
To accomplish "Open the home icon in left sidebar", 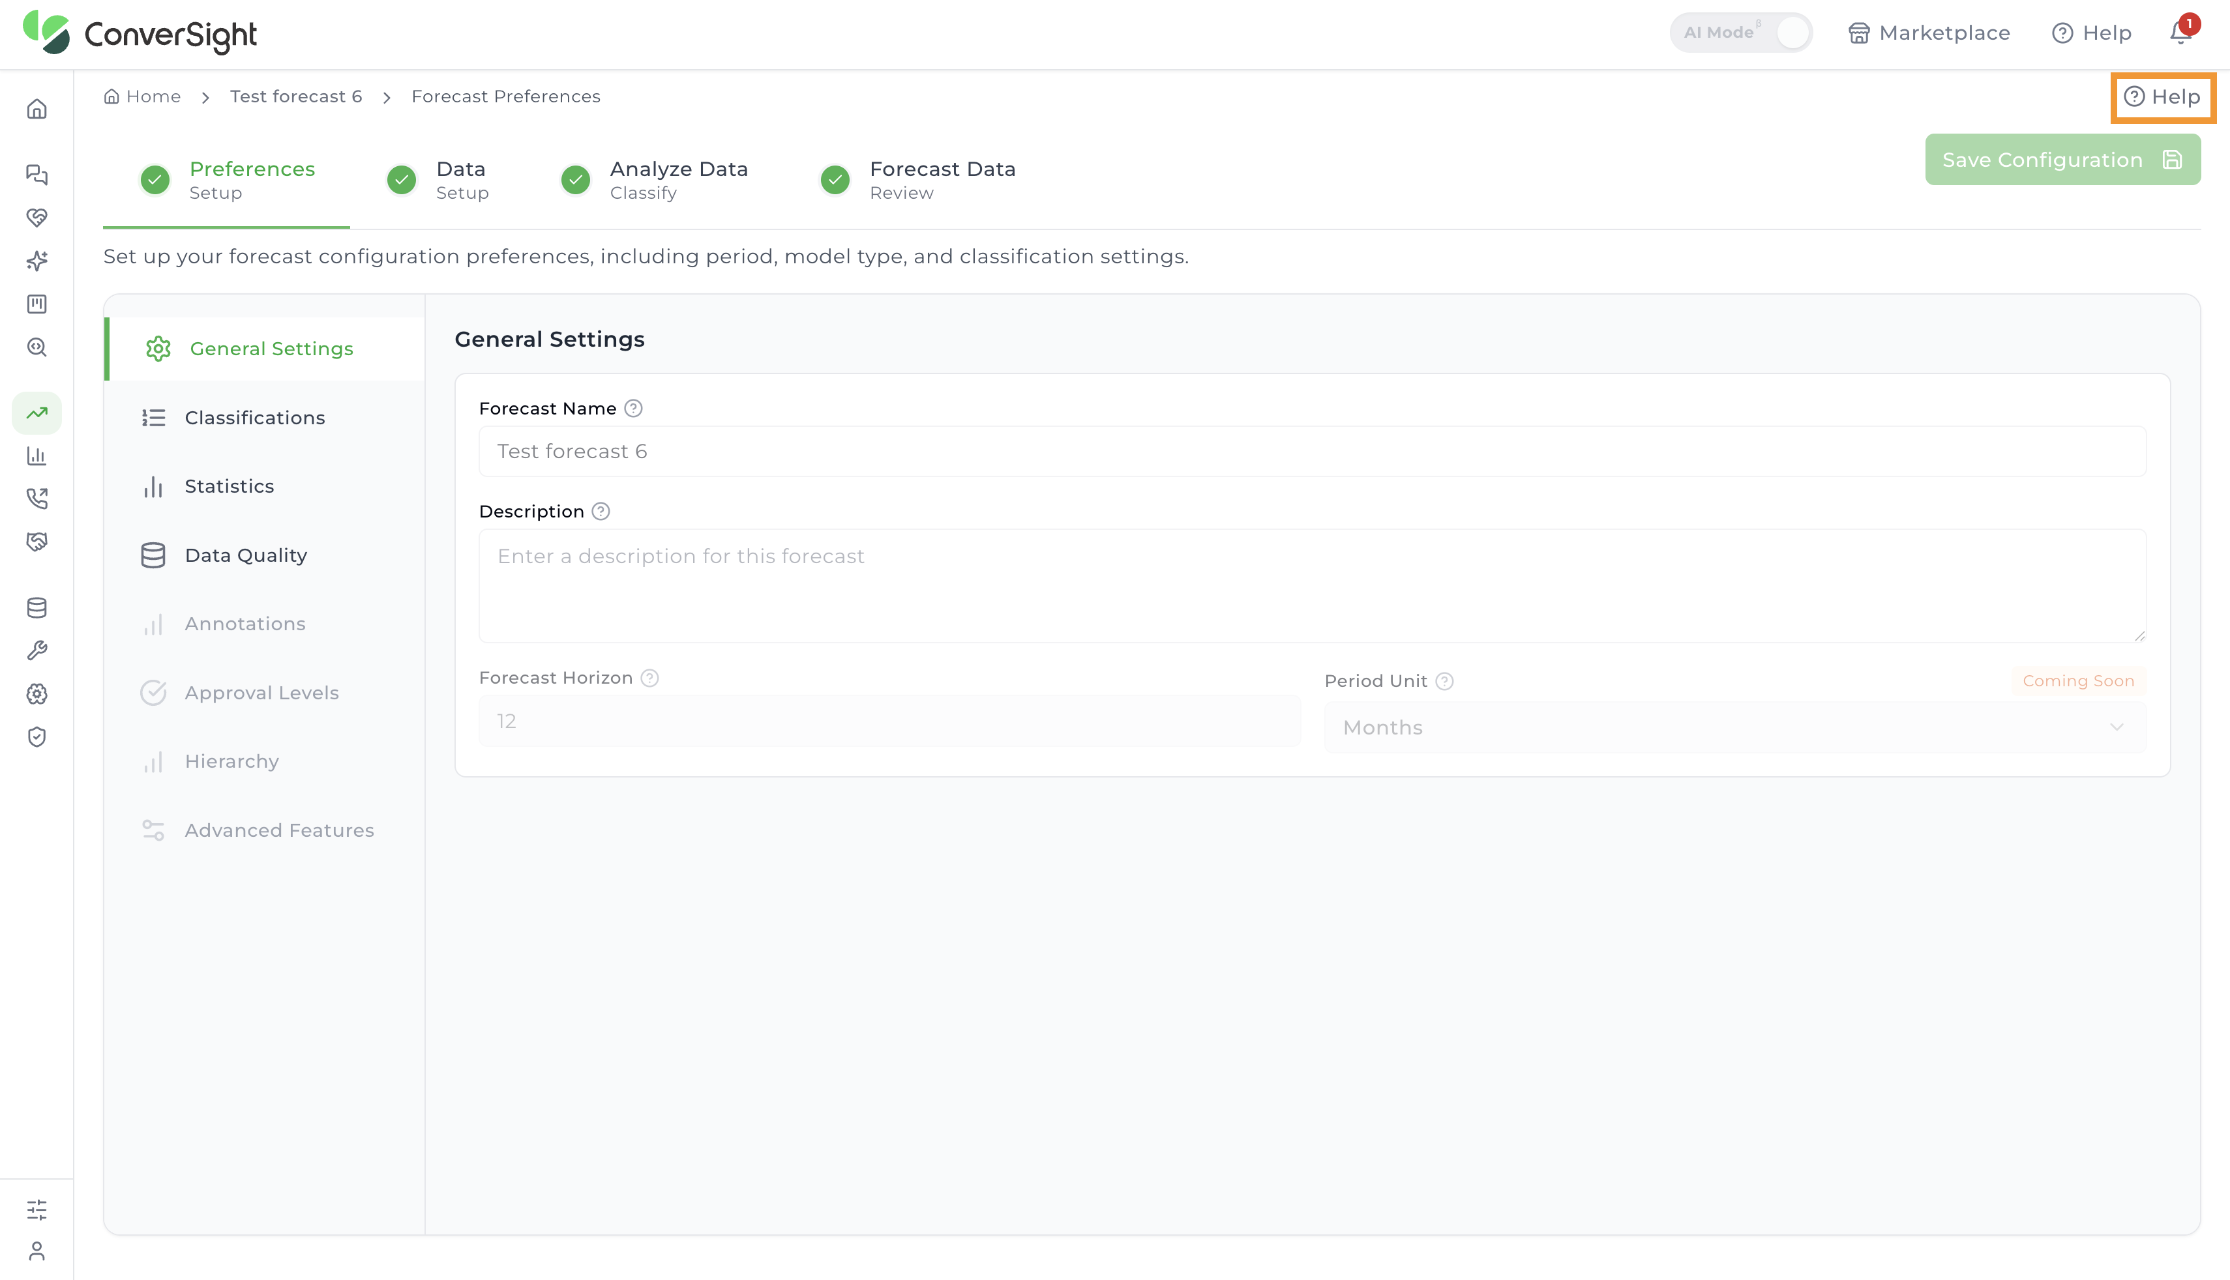I will point(37,109).
